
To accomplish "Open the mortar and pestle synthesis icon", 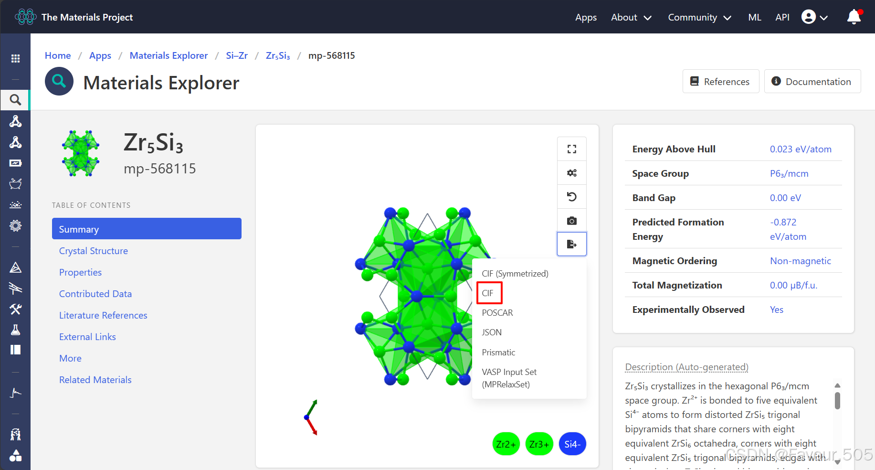I will (15, 183).
